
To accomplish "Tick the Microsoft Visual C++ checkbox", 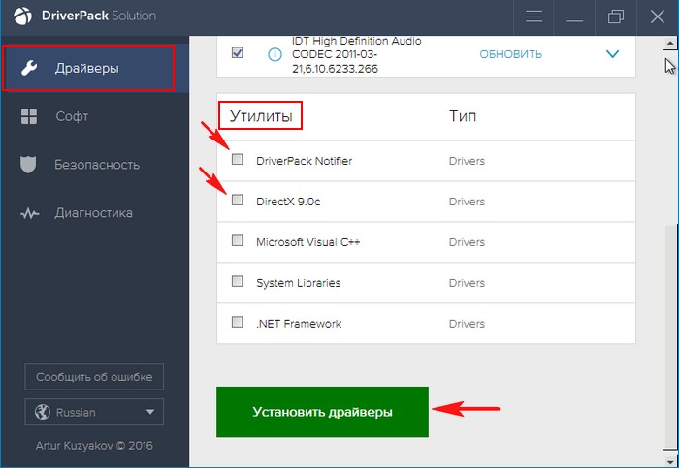I will (238, 241).
